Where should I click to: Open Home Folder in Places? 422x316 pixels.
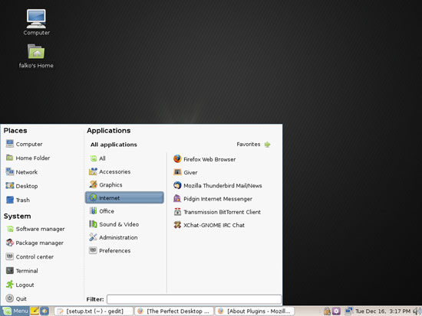point(28,158)
